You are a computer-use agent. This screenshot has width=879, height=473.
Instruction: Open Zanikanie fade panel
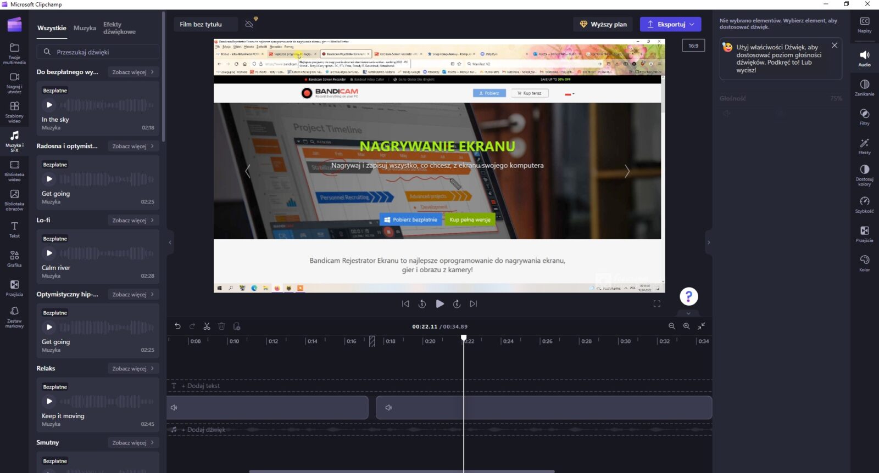click(x=864, y=88)
